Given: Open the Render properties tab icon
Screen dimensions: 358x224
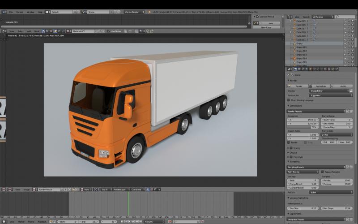Looking at the screenshot, I should (296, 69).
